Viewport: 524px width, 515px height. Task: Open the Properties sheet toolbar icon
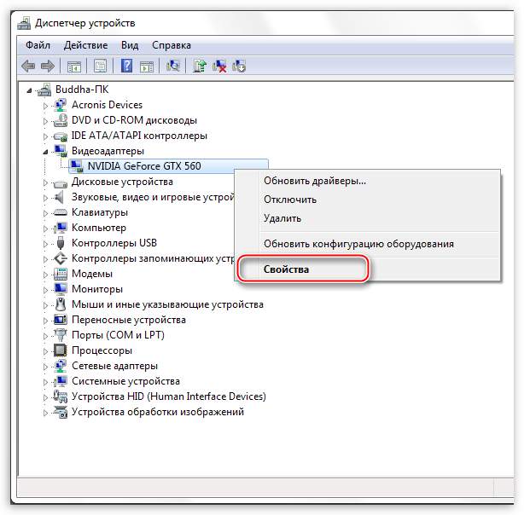[101, 66]
